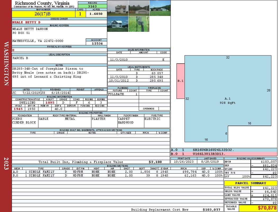Image resolution: width=278 pixels, height=212 pixels.
Task: Select sketch code row B.0 U16SL3U13R3D13
Action: (224, 154)
